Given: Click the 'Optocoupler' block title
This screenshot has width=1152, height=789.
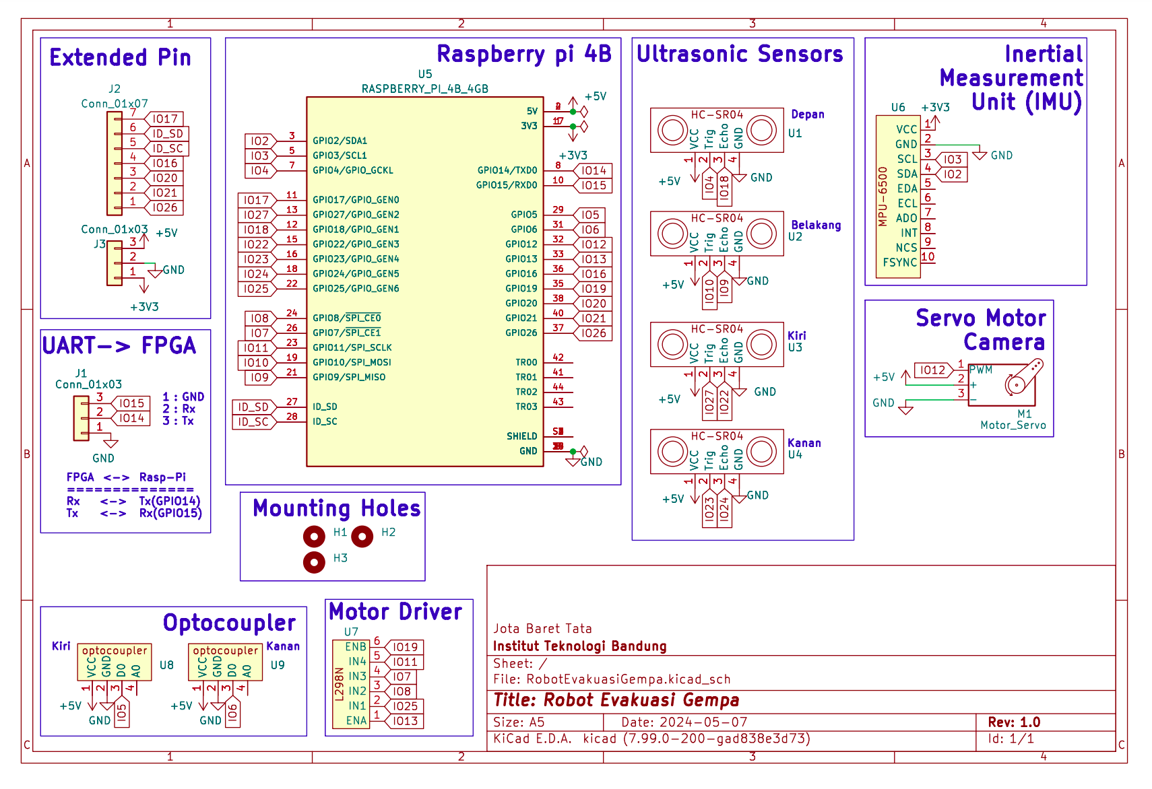Looking at the screenshot, I should (x=229, y=623).
